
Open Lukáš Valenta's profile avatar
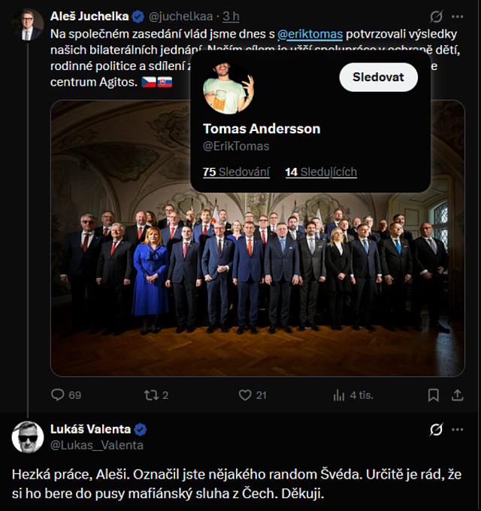[x=28, y=437]
